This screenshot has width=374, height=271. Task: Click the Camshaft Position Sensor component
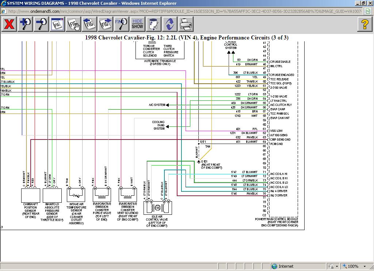click(31, 196)
